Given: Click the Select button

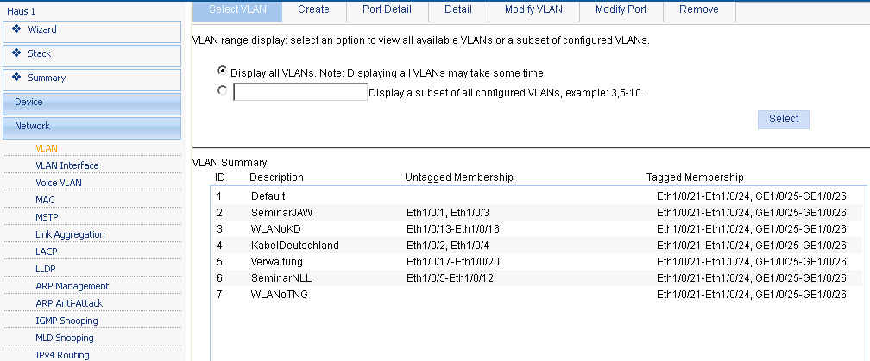Looking at the screenshot, I should [x=784, y=119].
